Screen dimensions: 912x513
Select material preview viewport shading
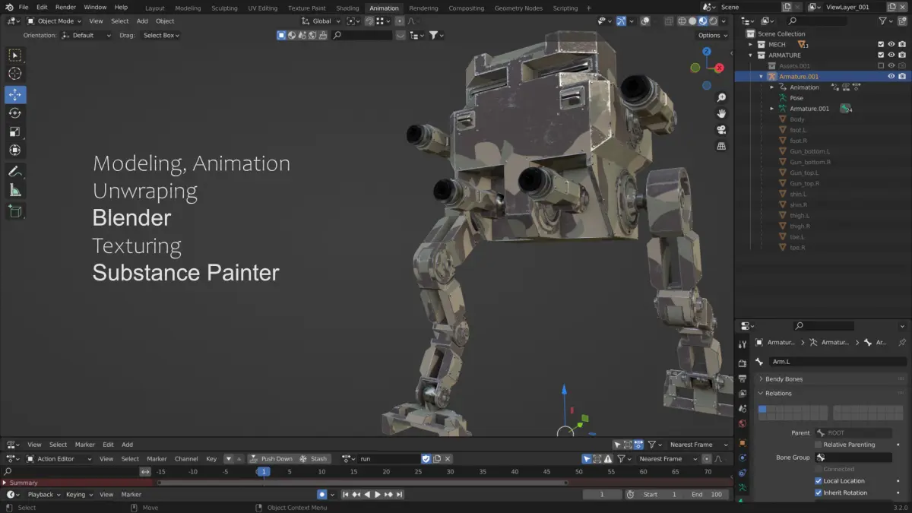tap(703, 21)
